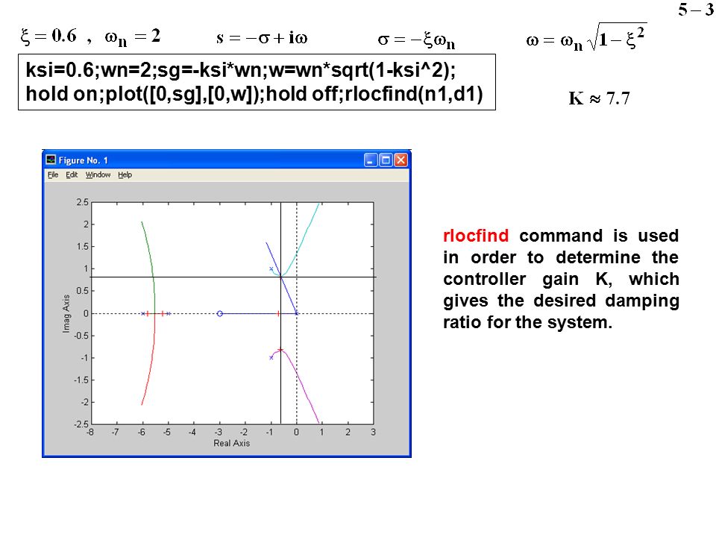716x537 pixels.
Task: Click the MATLAB code line starting 'ksi=0.6'
Action: pyautogui.click(x=240, y=70)
